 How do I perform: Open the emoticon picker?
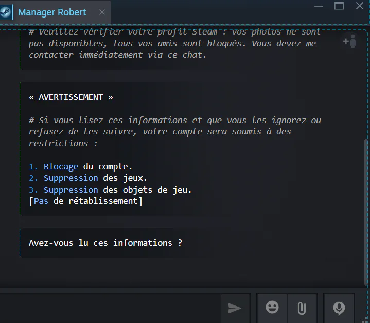[x=272, y=308]
